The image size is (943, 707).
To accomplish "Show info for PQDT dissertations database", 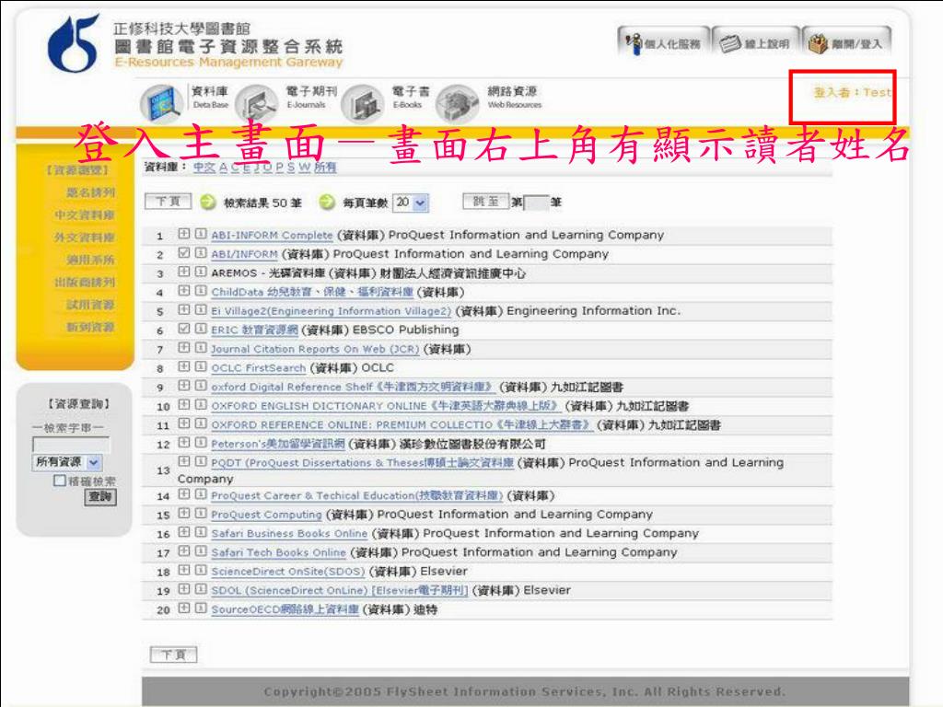I will coord(201,461).
